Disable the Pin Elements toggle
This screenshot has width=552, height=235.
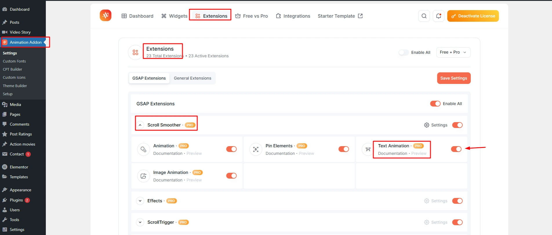click(344, 149)
